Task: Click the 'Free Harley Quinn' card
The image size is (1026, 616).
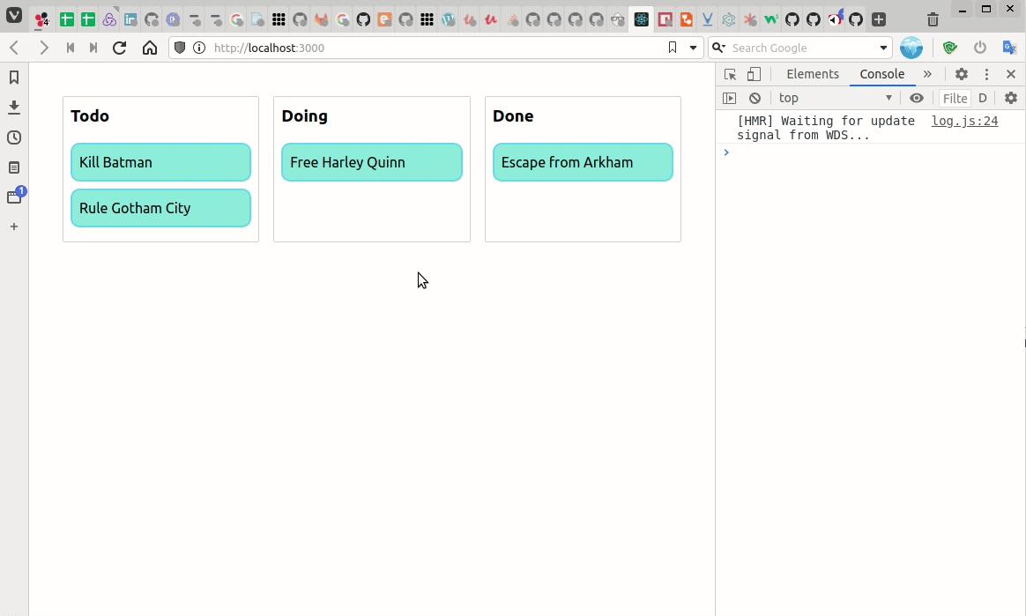Action: (x=372, y=162)
